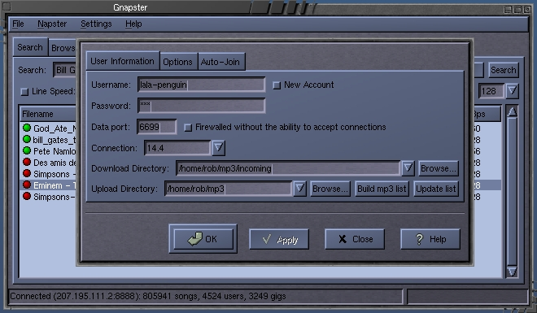The width and height of the screenshot is (537, 313).
Task: Click the Apply button
Action: 279,239
